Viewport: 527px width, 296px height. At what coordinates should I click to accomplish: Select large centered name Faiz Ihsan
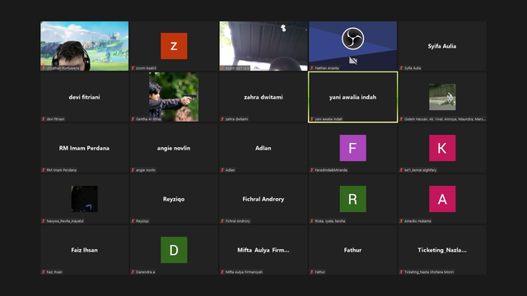[x=84, y=250]
